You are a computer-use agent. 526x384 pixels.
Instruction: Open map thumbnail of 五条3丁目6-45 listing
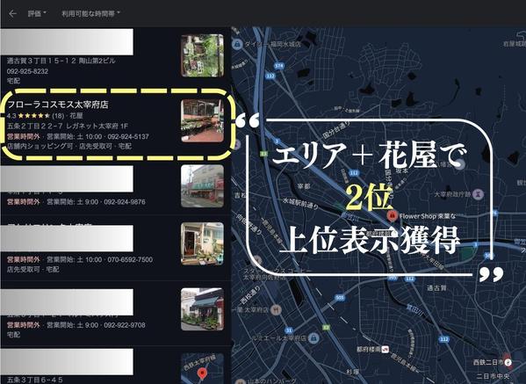202,368
